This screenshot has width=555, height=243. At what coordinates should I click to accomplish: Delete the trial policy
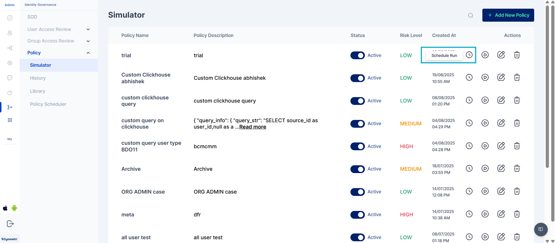(517, 55)
